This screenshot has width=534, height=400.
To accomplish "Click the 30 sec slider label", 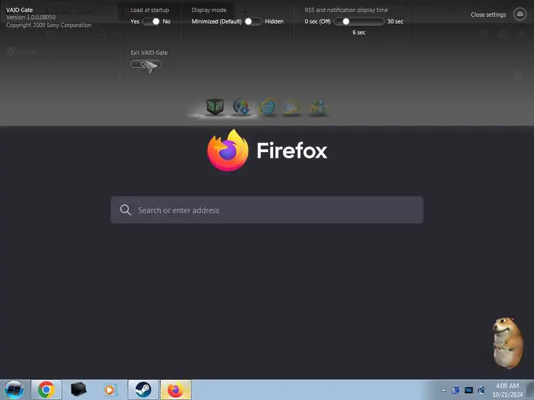I will 395,21.
